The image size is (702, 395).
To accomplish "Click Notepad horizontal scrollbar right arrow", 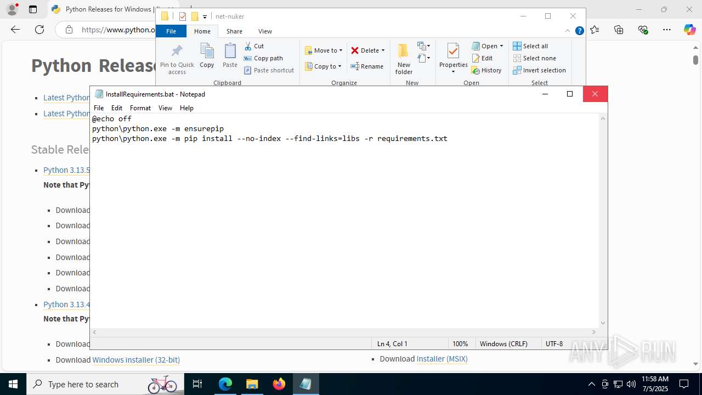I will (593, 332).
